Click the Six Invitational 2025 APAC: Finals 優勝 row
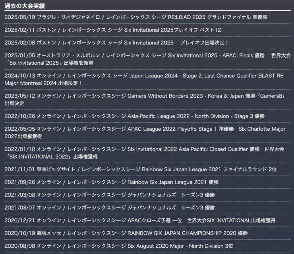Viewport: 294px width, 254px height. tap(147, 59)
